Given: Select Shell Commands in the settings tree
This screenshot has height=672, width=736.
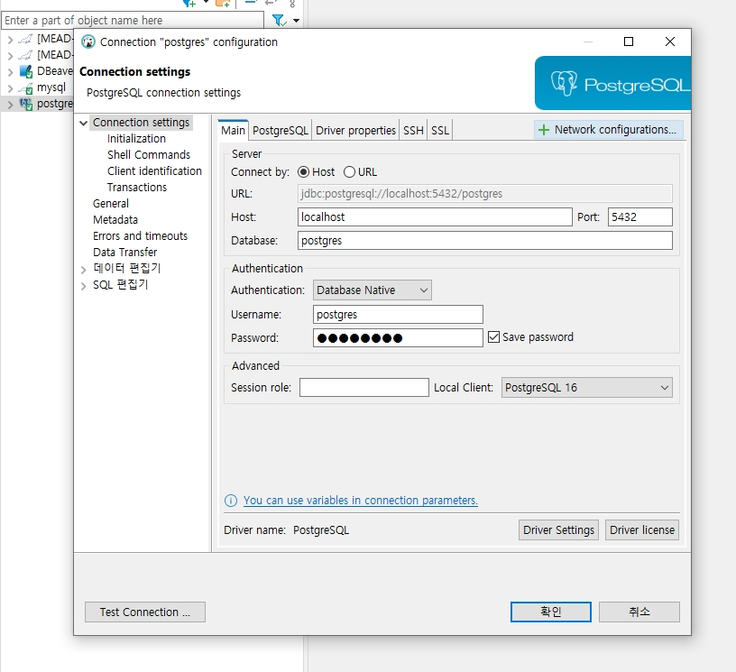Looking at the screenshot, I should pos(148,155).
